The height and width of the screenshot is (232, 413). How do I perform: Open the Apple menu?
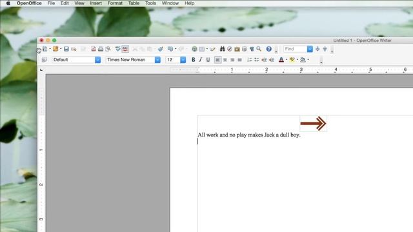click(8, 3)
